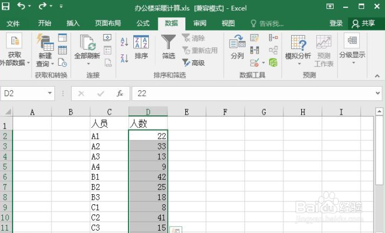
Task: Click cell with value 42
Action: click(x=148, y=177)
